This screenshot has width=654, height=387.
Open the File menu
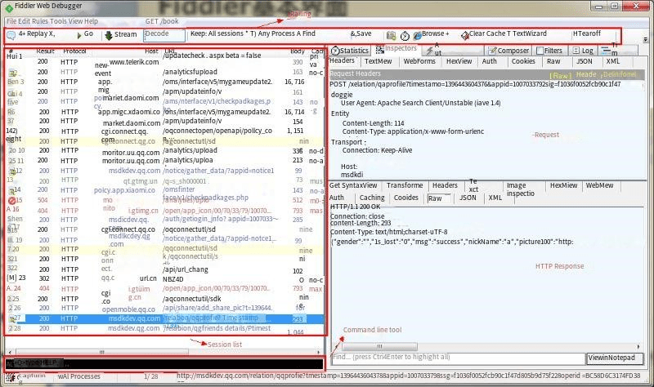click(11, 21)
